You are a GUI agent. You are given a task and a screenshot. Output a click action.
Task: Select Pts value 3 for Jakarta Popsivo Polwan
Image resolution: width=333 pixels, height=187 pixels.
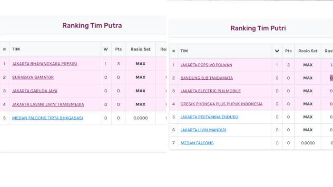pyautogui.click(x=288, y=65)
